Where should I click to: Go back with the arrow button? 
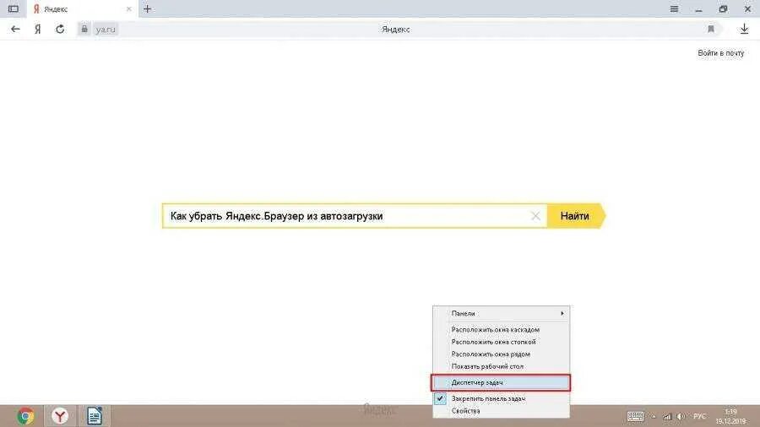tap(15, 29)
